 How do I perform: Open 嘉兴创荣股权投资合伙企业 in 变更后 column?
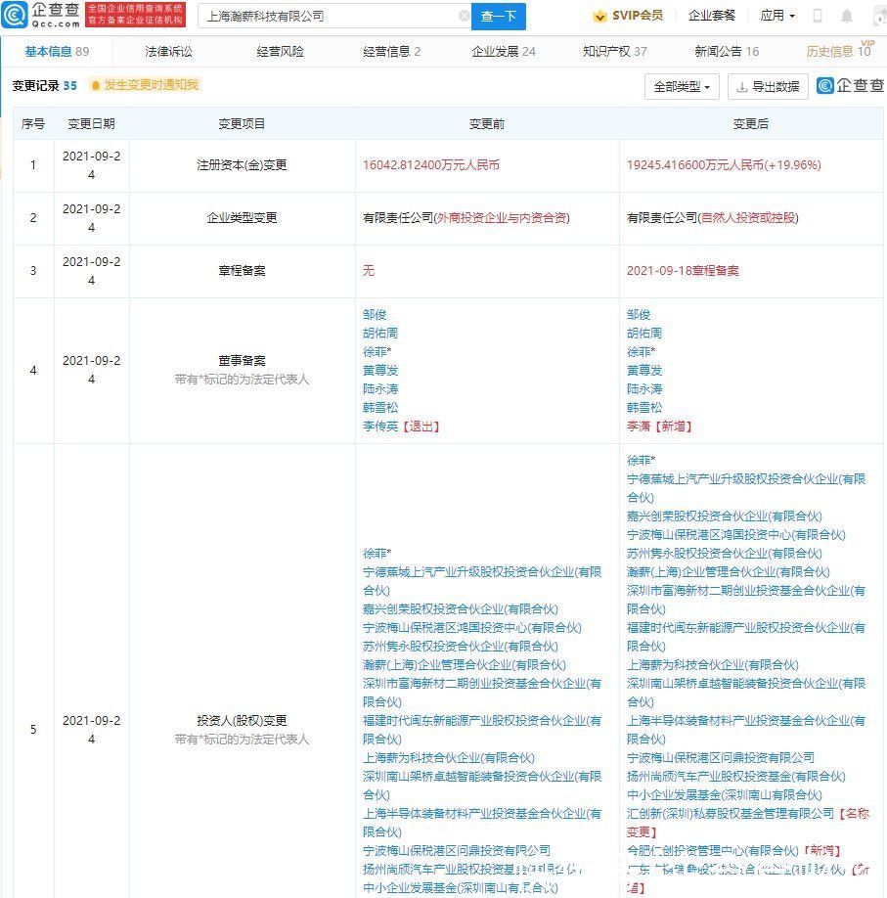725,516
